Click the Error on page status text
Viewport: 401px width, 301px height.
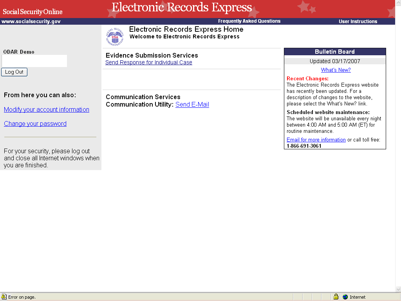coord(22,297)
